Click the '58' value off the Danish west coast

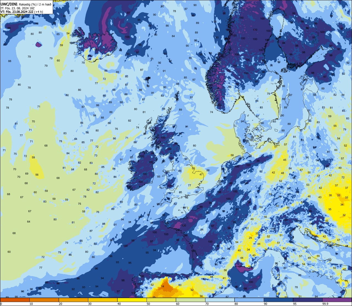coord(232,155)
